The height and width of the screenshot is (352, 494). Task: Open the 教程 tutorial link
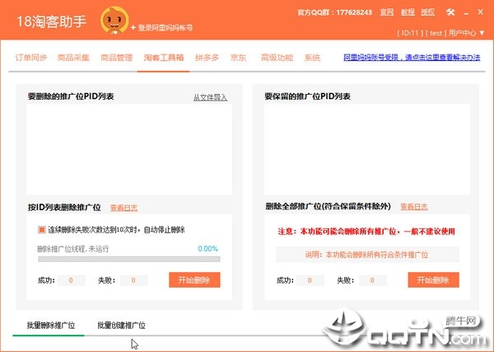408,12
